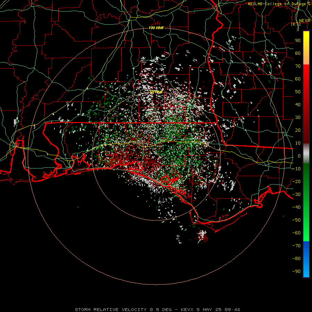The image size is (312, 312).
Task: Click the '-30' scale label
Action: click(296, 194)
